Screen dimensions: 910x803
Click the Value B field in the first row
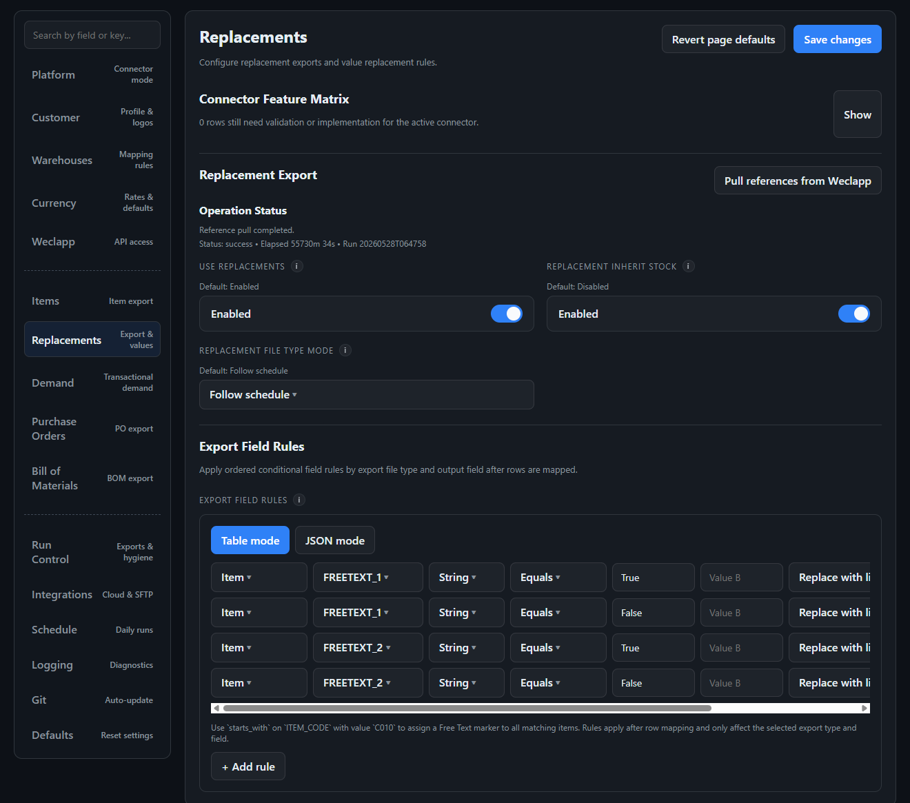(x=742, y=578)
